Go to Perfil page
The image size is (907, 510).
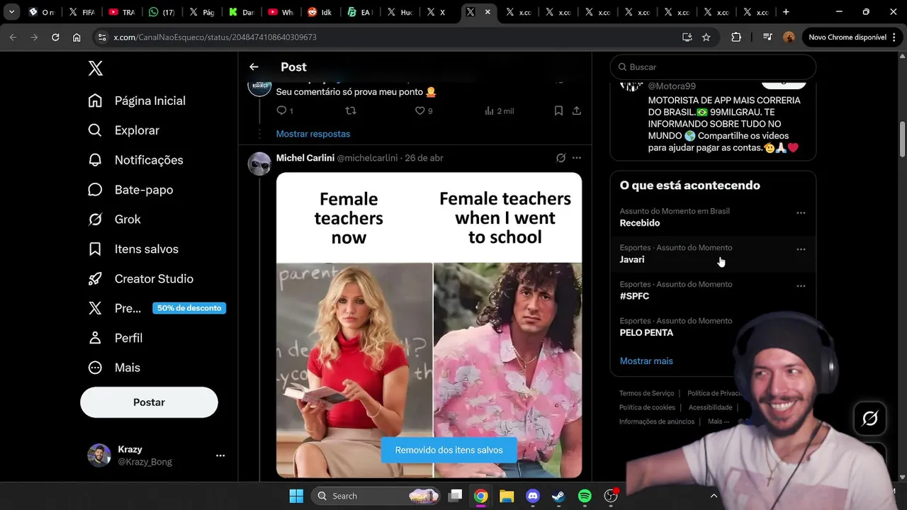pos(115,338)
